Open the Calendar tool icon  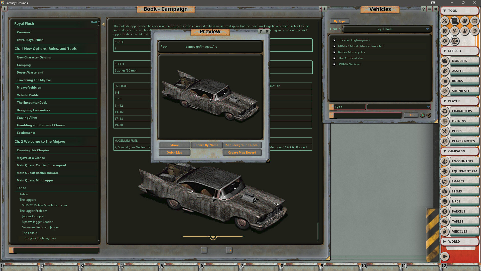[x=474, y=21]
